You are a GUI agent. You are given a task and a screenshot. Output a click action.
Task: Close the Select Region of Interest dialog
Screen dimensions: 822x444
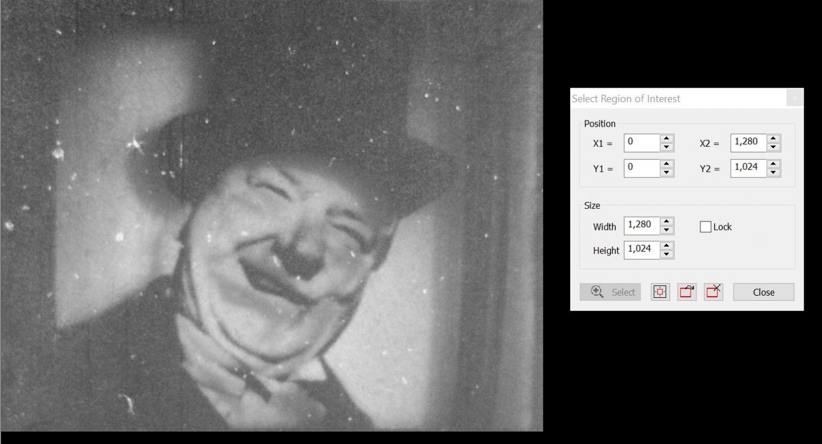764,292
